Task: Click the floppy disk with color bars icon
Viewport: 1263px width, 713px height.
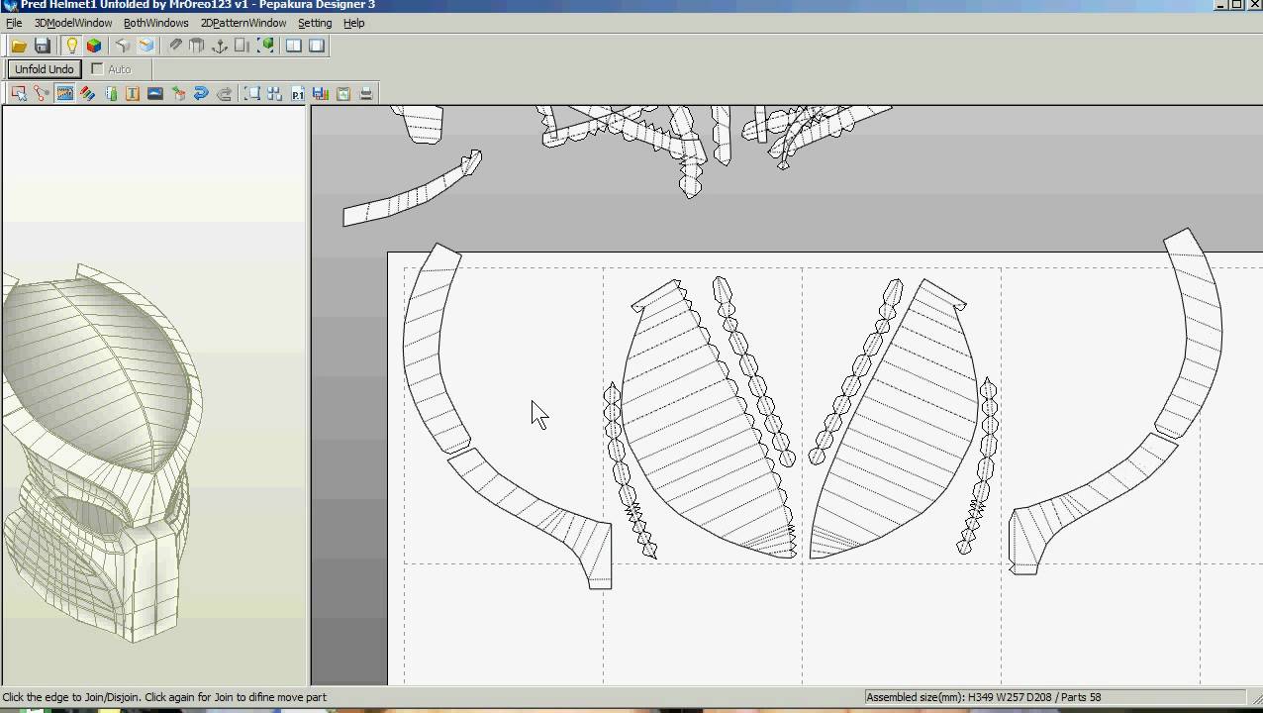Action: pyautogui.click(x=321, y=94)
